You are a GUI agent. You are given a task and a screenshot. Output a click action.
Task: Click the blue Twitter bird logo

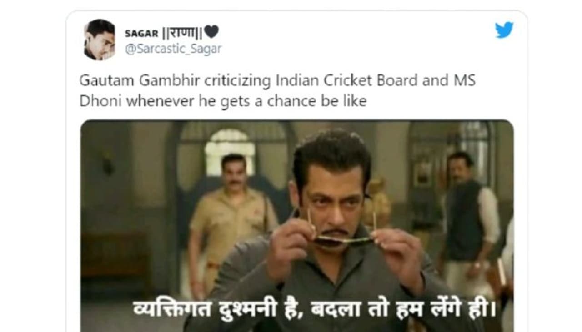coord(504,30)
